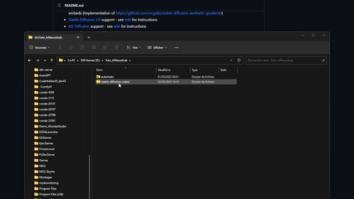Select FrozenLocal in the sidebar

pyautogui.click(x=46, y=149)
